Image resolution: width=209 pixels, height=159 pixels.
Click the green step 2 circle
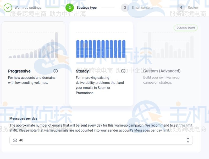tap(70, 8)
